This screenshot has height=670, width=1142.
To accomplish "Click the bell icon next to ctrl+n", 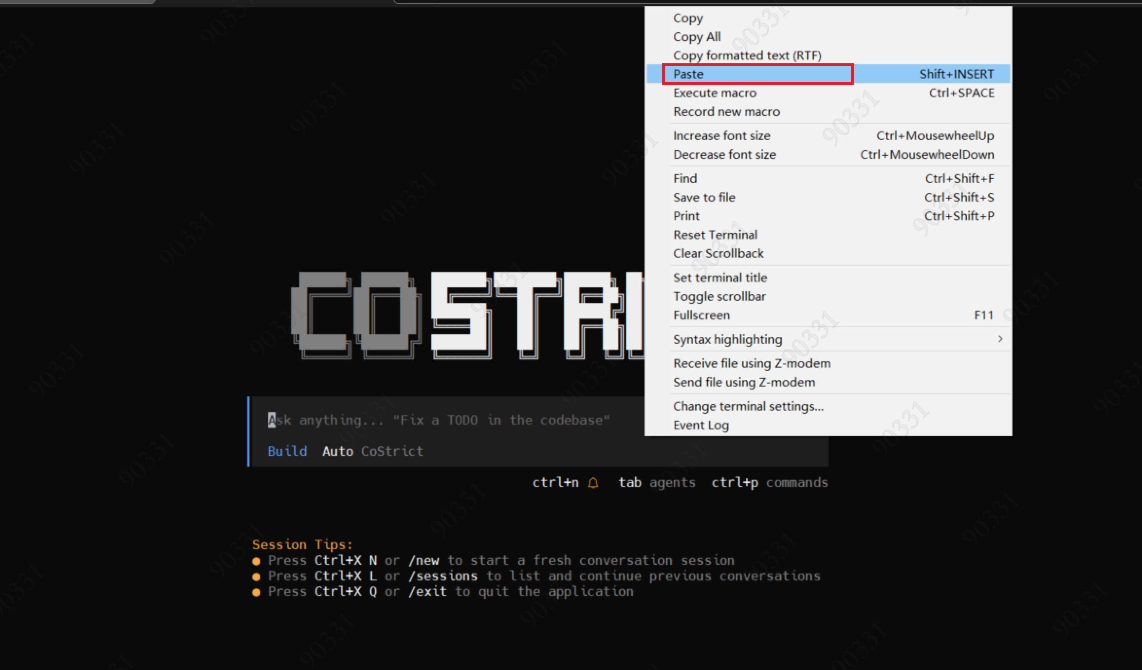I will pyautogui.click(x=593, y=483).
